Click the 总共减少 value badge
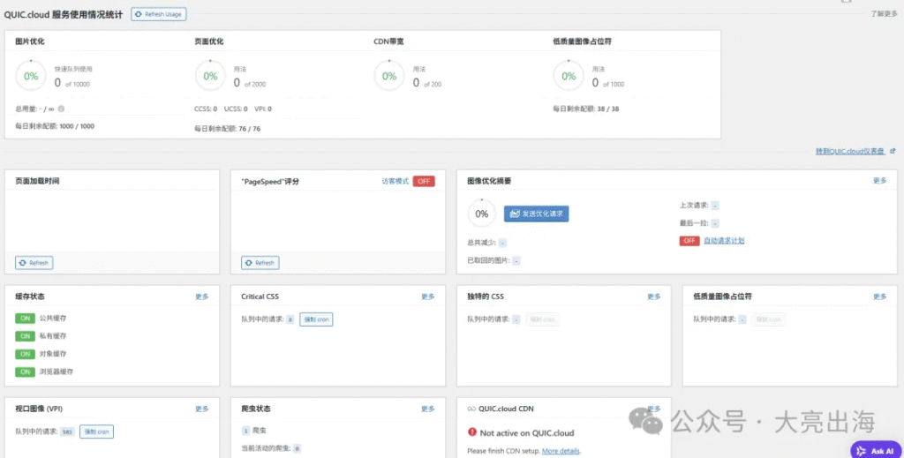 pyautogui.click(x=502, y=243)
